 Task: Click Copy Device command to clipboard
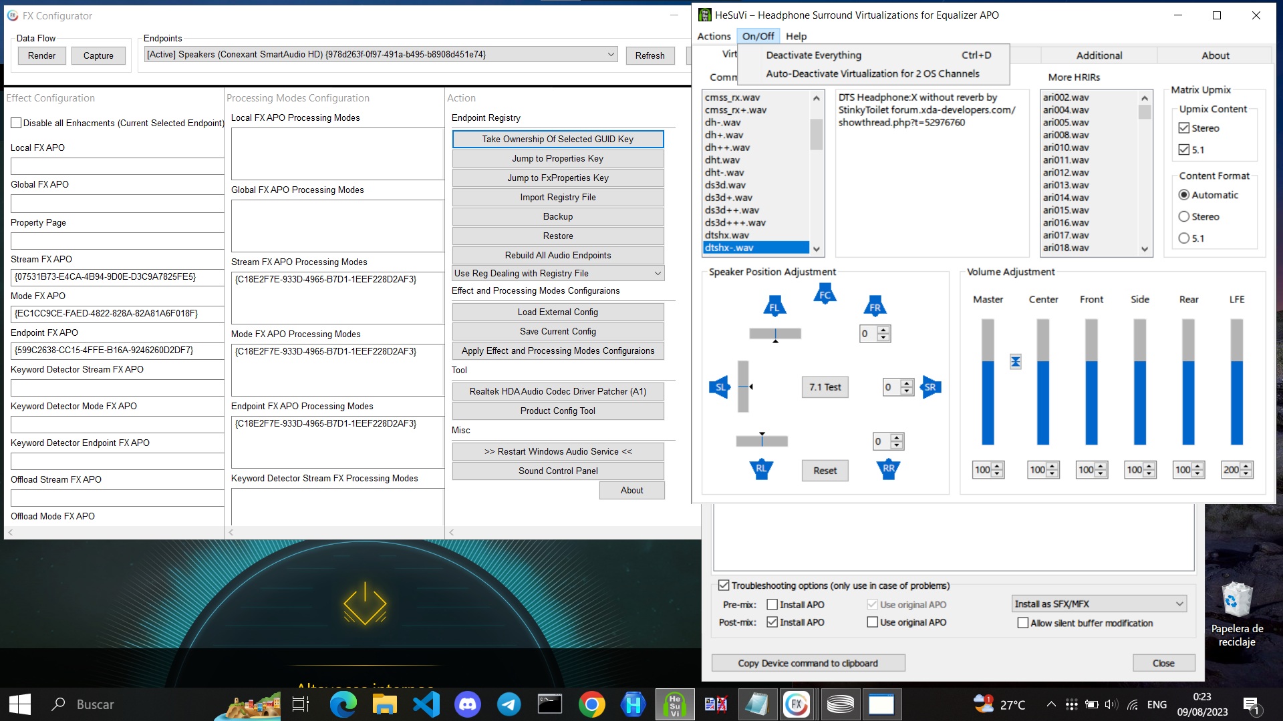(808, 663)
